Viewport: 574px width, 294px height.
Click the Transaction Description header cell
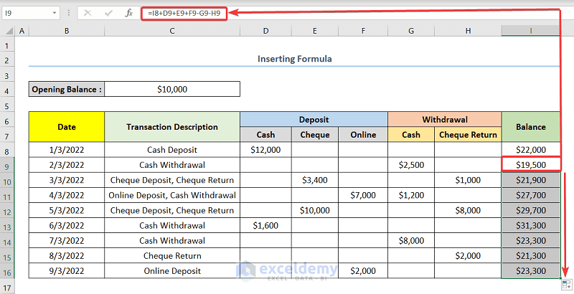pos(172,127)
